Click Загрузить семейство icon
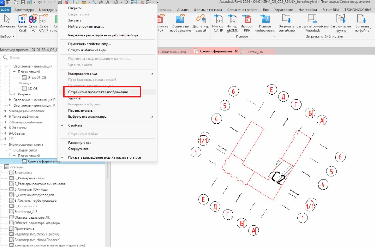The image size is (375, 247). click(x=286, y=19)
